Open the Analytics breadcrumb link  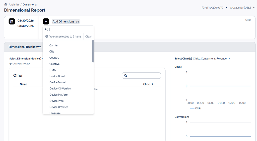point(14,4)
